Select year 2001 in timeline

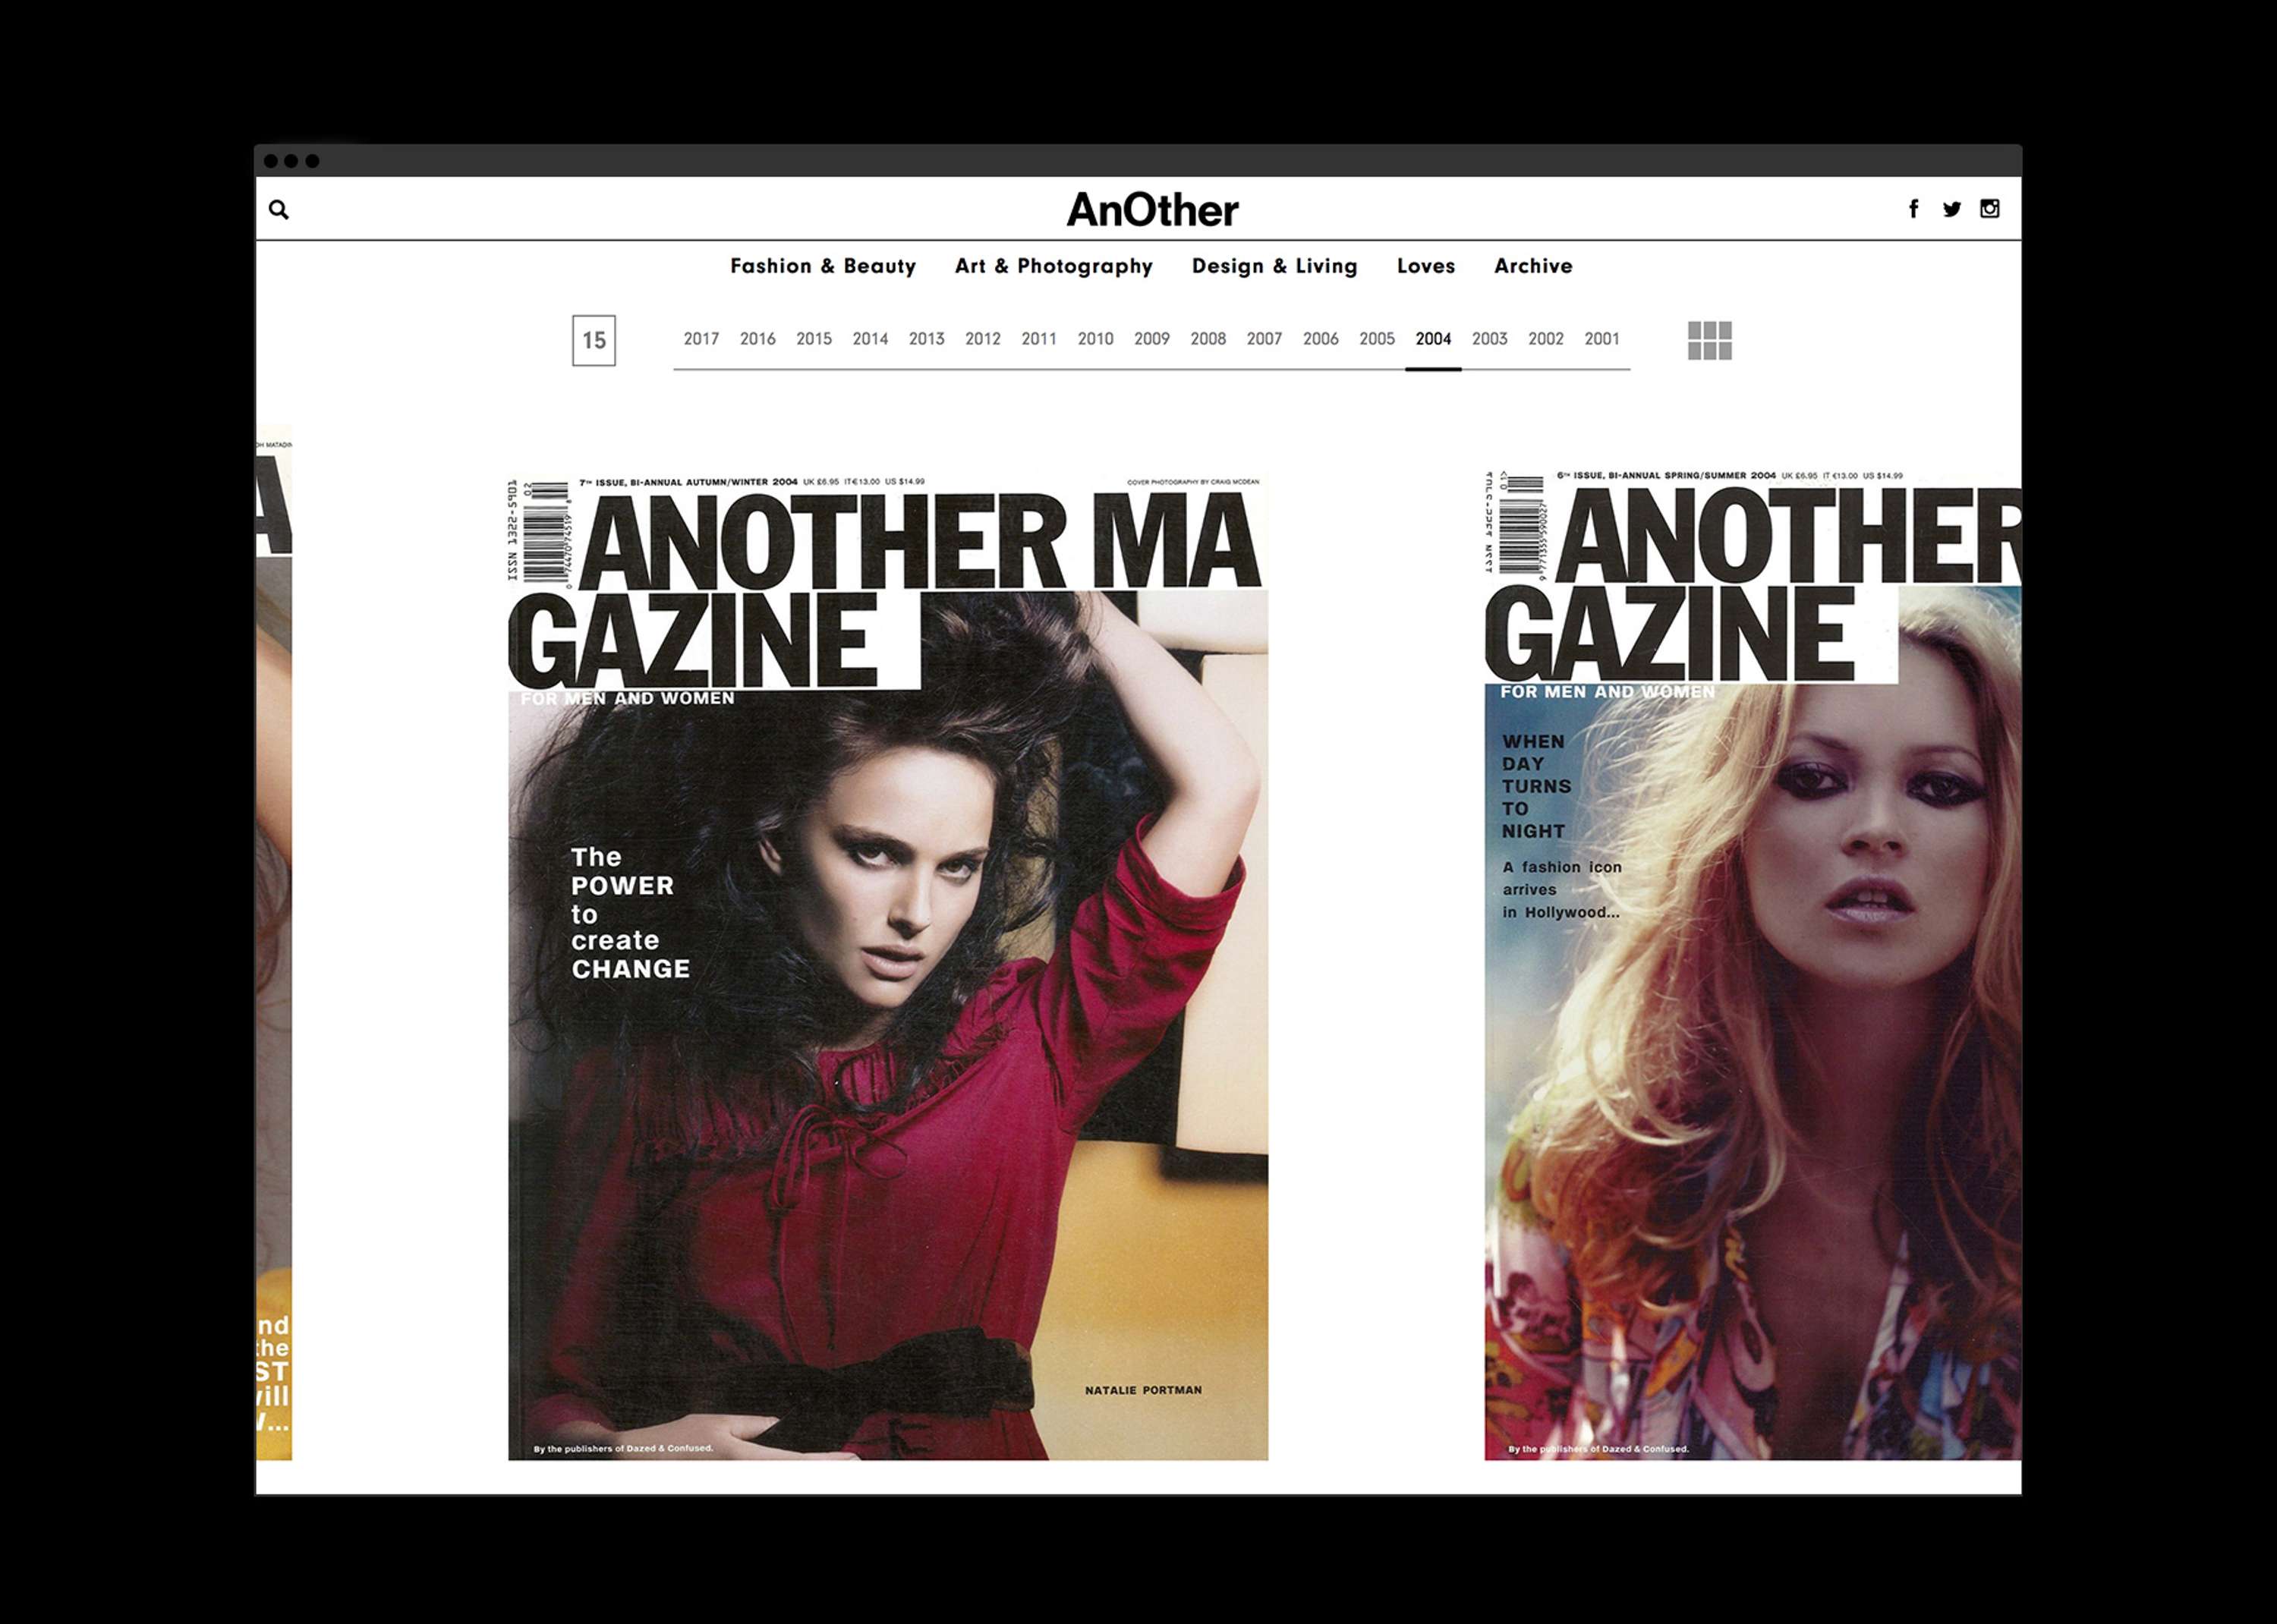(1602, 339)
